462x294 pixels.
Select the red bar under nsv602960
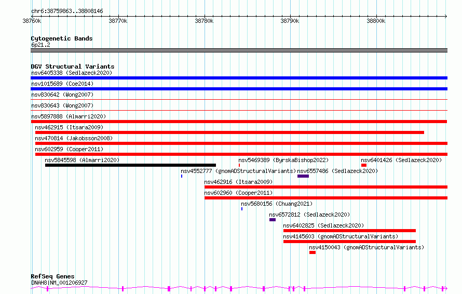coord(326,198)
